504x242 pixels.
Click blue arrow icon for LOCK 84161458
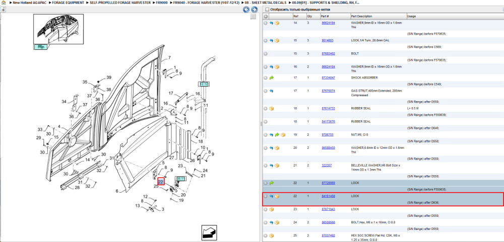pos(271,196)
